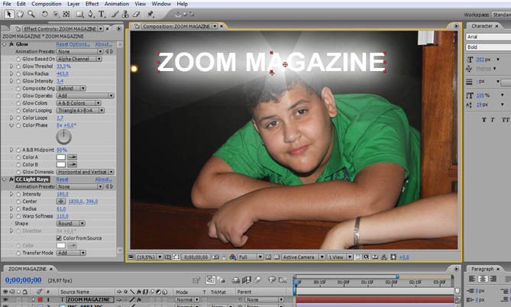This screenshot has height=307, width=511.
Task: Click the CC Light Rays Center crosshair button
Action: pos(60,201)
